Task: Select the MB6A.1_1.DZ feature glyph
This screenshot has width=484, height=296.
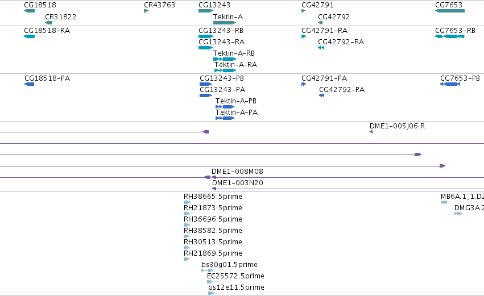Action: click(444, 202)
